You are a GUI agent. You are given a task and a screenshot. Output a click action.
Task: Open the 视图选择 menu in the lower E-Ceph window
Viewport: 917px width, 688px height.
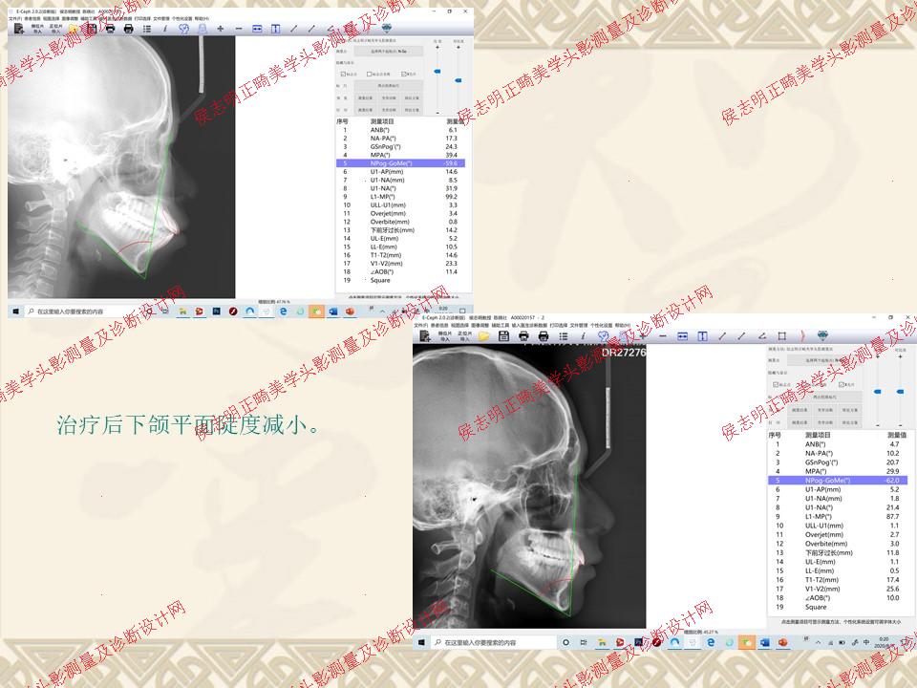click(459, 325)
